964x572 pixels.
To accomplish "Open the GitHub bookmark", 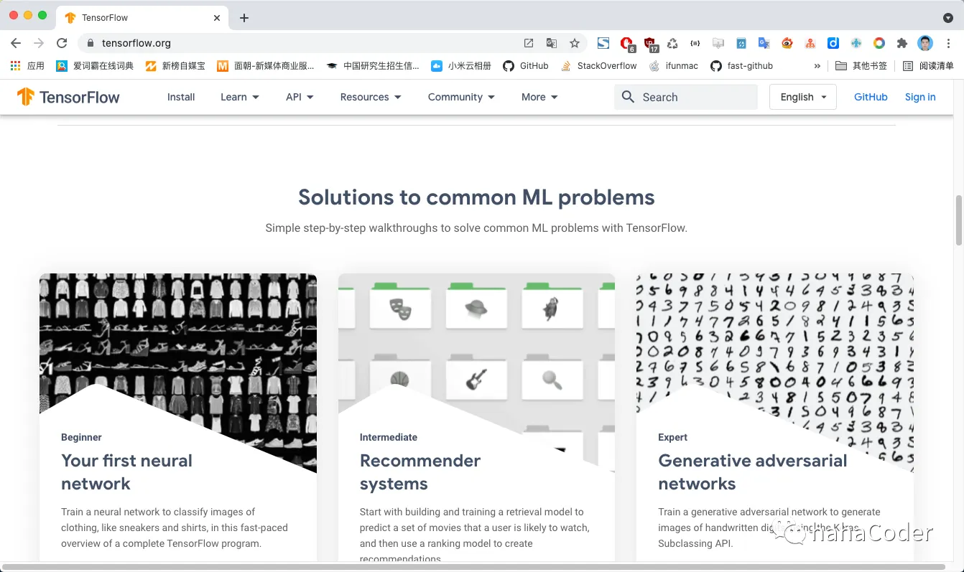I will [x=526, y=65].
